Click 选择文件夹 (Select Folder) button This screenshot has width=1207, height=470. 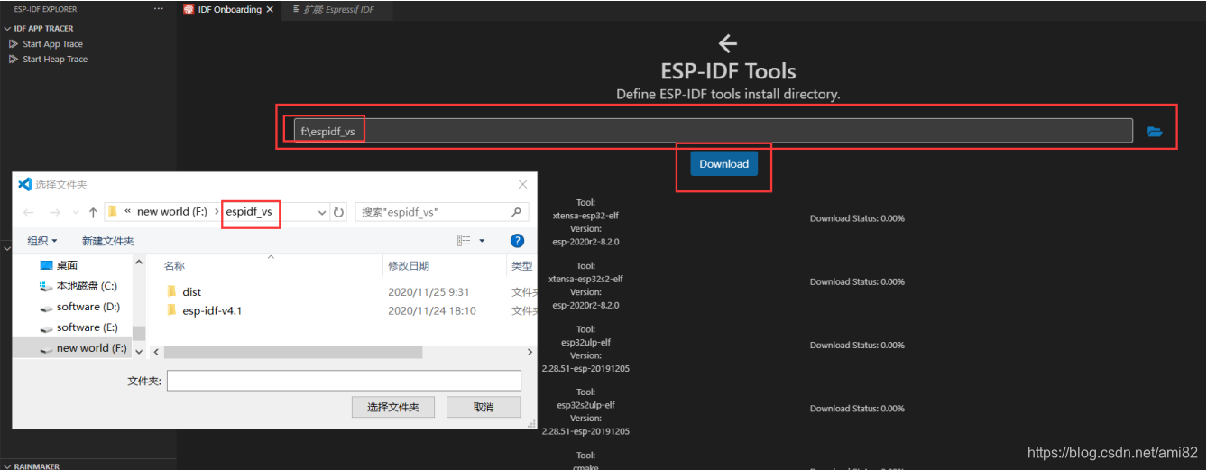click(392, 407)
